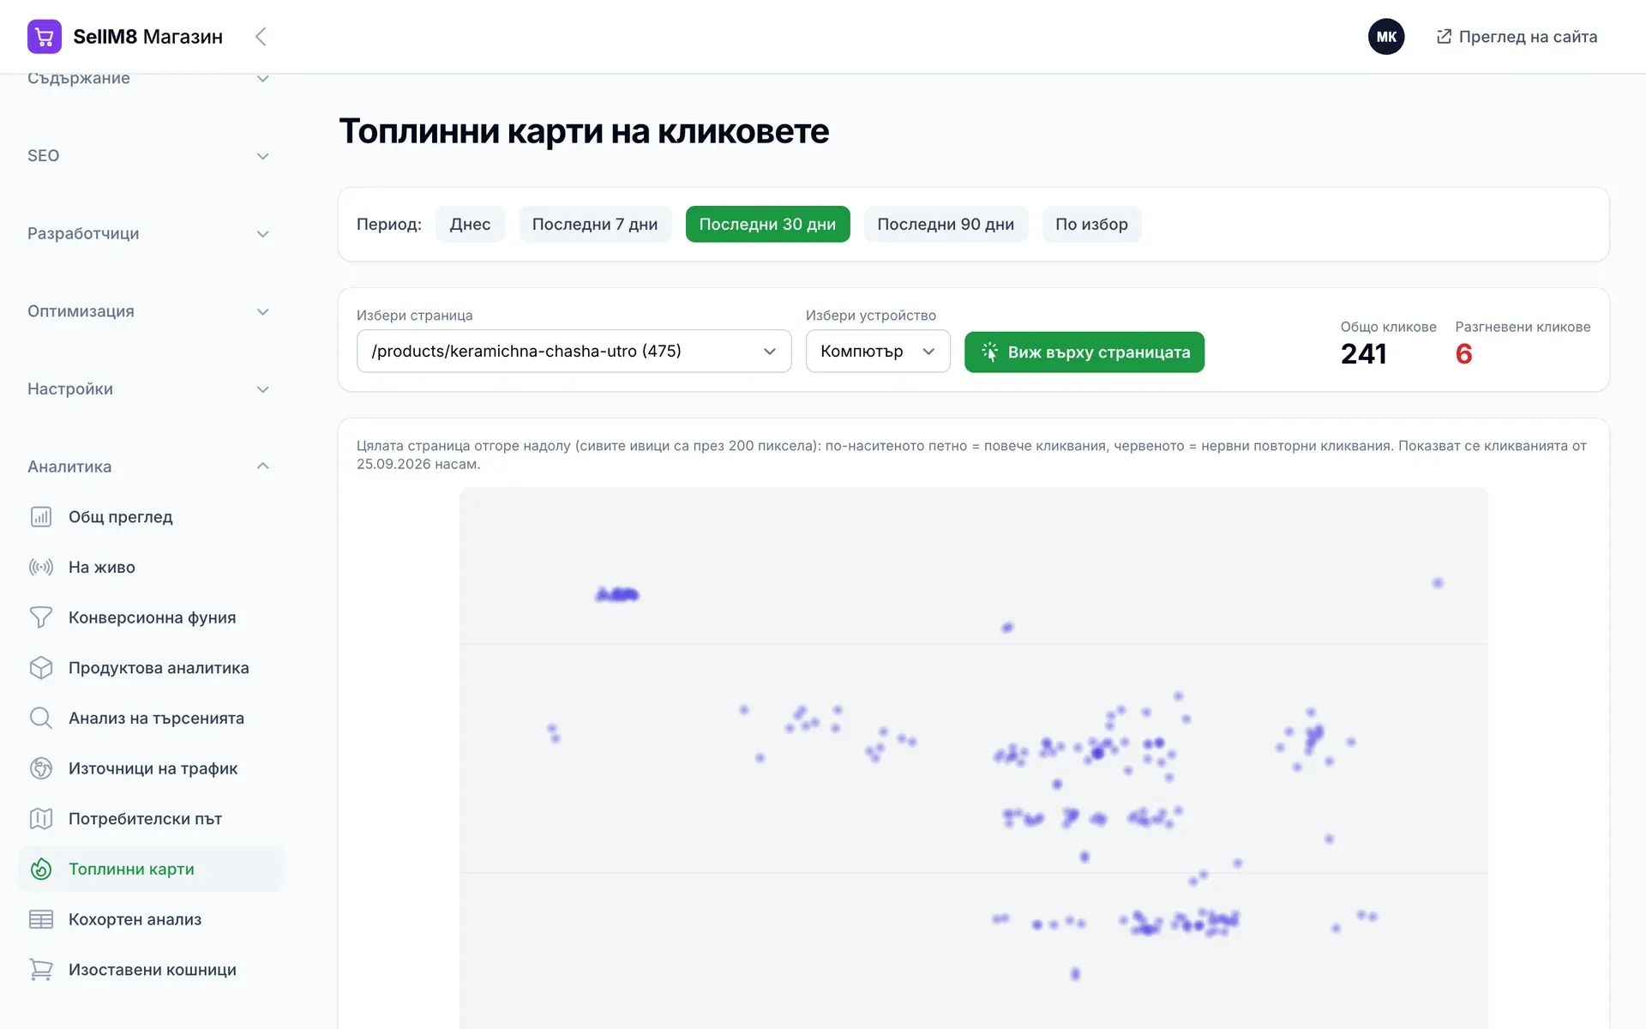Viewport: 1646px width, 1029px height.
Task: Click the Конверсионна фуния funnel icon
Action: pos(41,617)
